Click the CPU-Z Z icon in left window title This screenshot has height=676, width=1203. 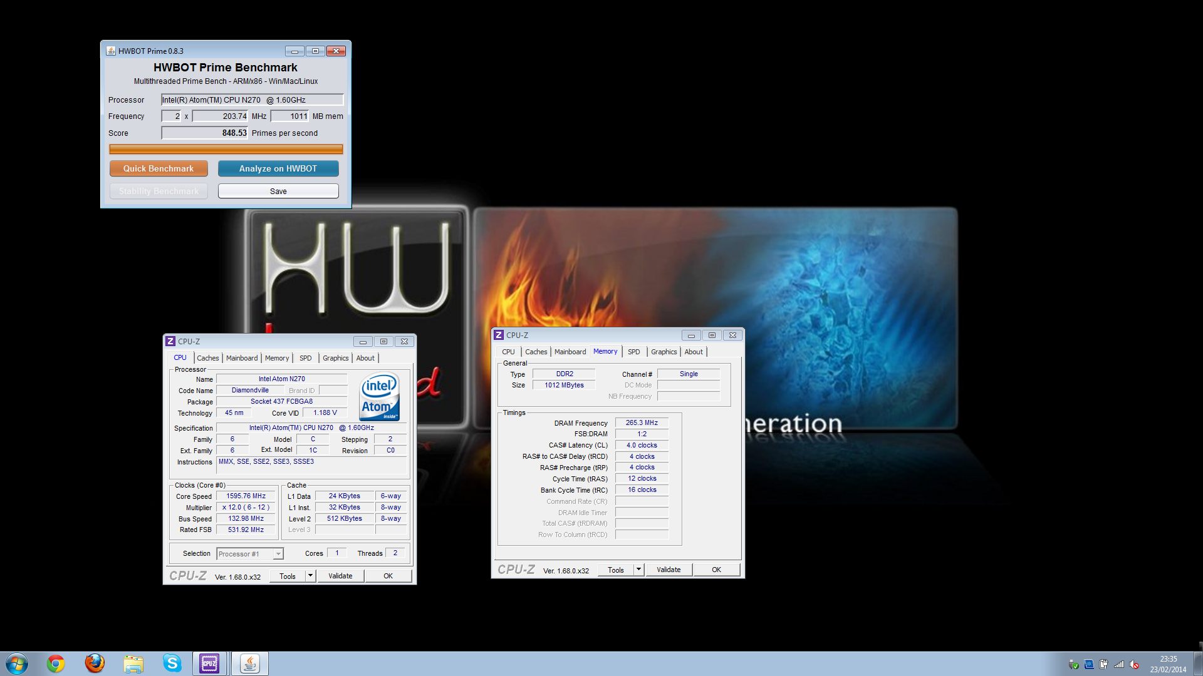click(170, 341)
